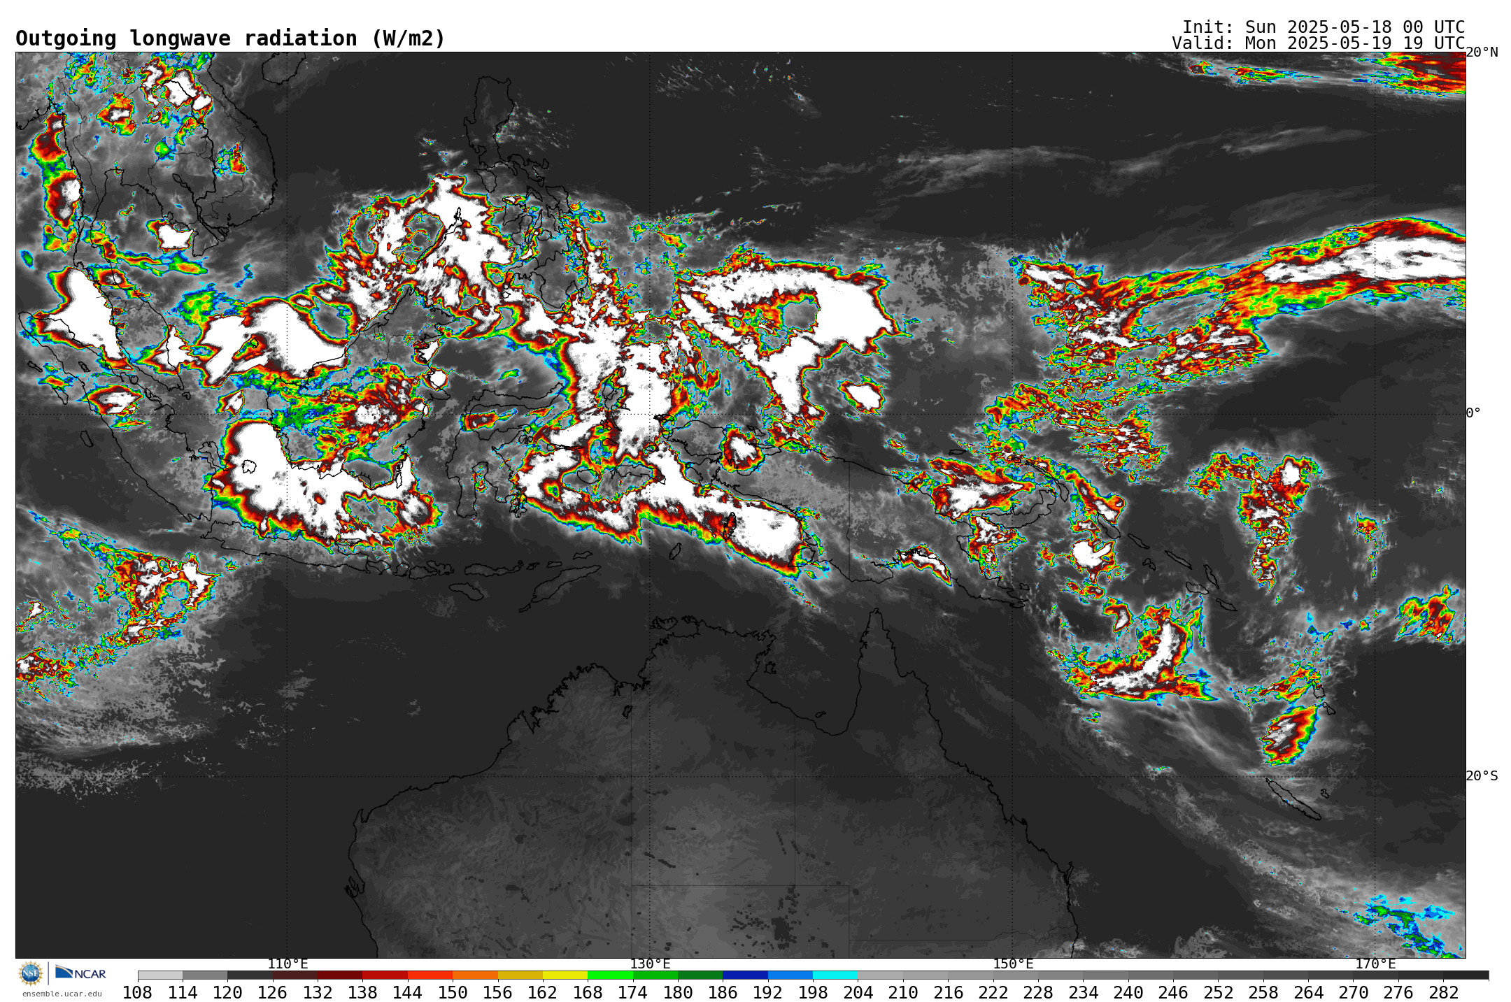The image size is (1511, 1002).
Task: Click the 110°E longitude label
Action: pos(288,964)
